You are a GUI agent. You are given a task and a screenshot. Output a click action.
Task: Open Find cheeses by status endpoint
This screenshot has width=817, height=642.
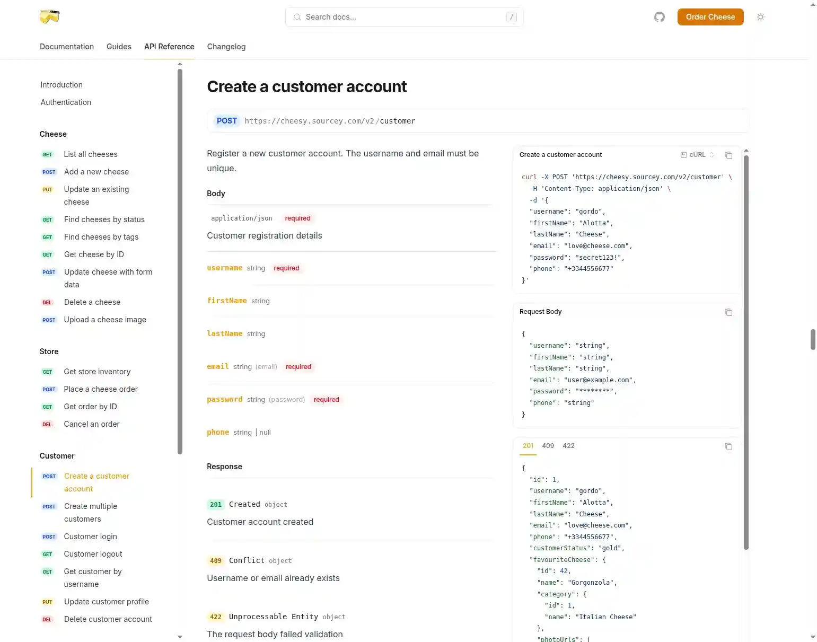tap(104, 219)
